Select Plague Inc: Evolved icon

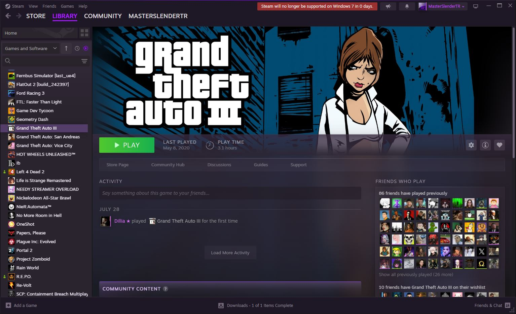point(11,241)
